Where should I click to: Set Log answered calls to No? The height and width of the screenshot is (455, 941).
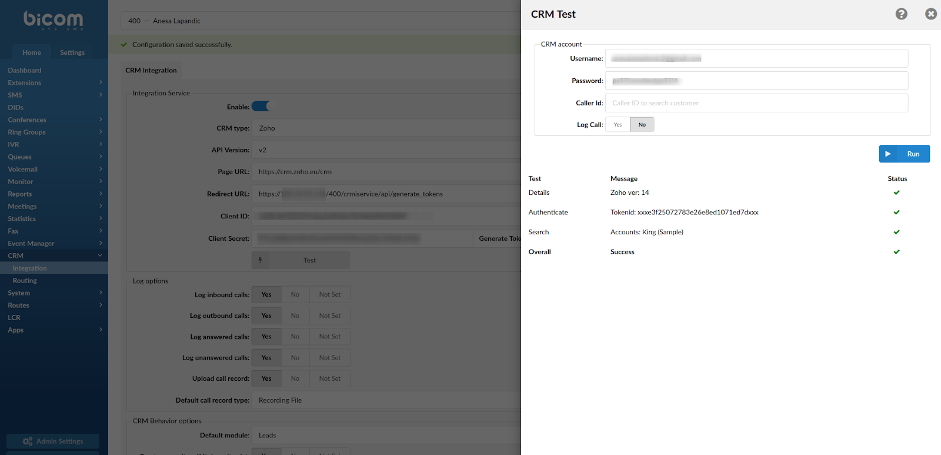(295, 337)
